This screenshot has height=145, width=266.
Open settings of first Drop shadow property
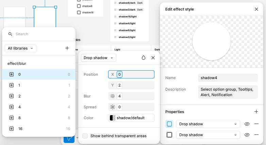[169, 124]
